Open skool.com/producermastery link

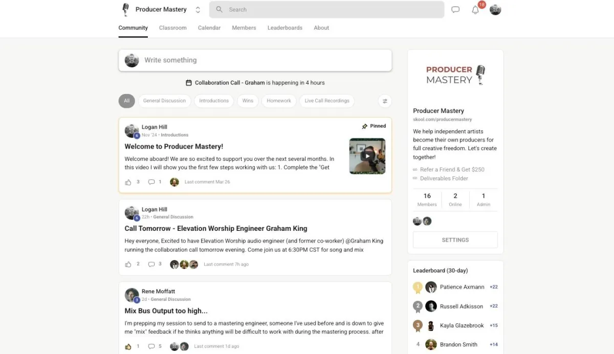point(443,120)
